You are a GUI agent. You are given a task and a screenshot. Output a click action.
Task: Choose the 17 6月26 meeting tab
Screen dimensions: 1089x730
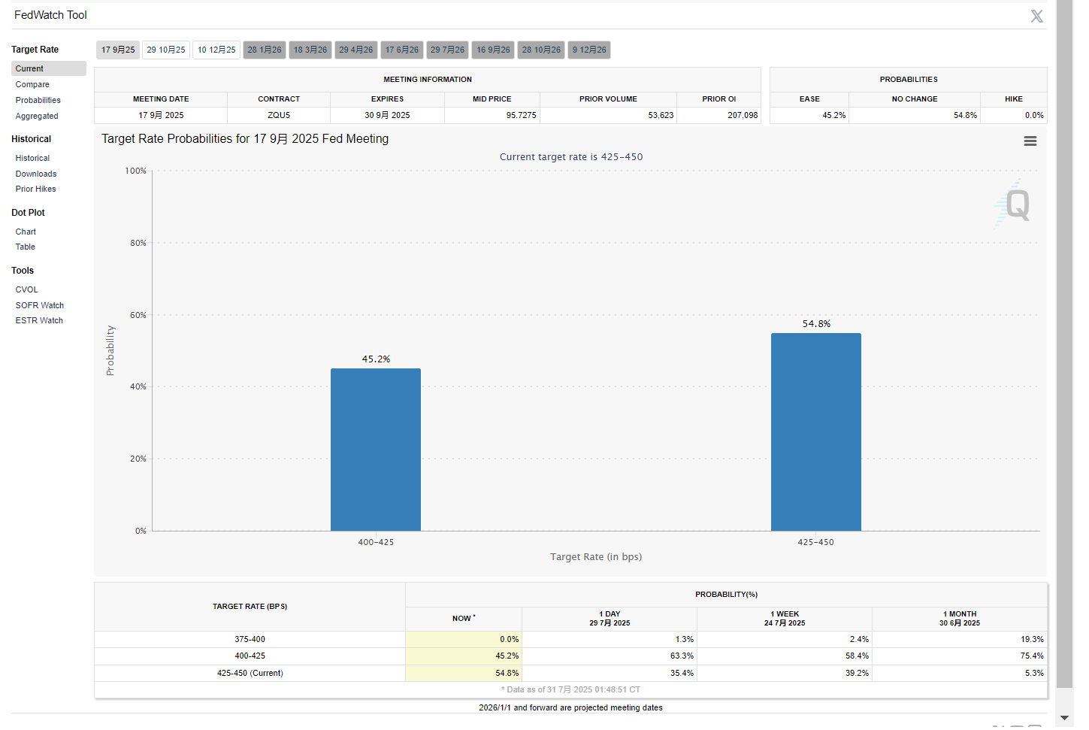click(402, 50)
